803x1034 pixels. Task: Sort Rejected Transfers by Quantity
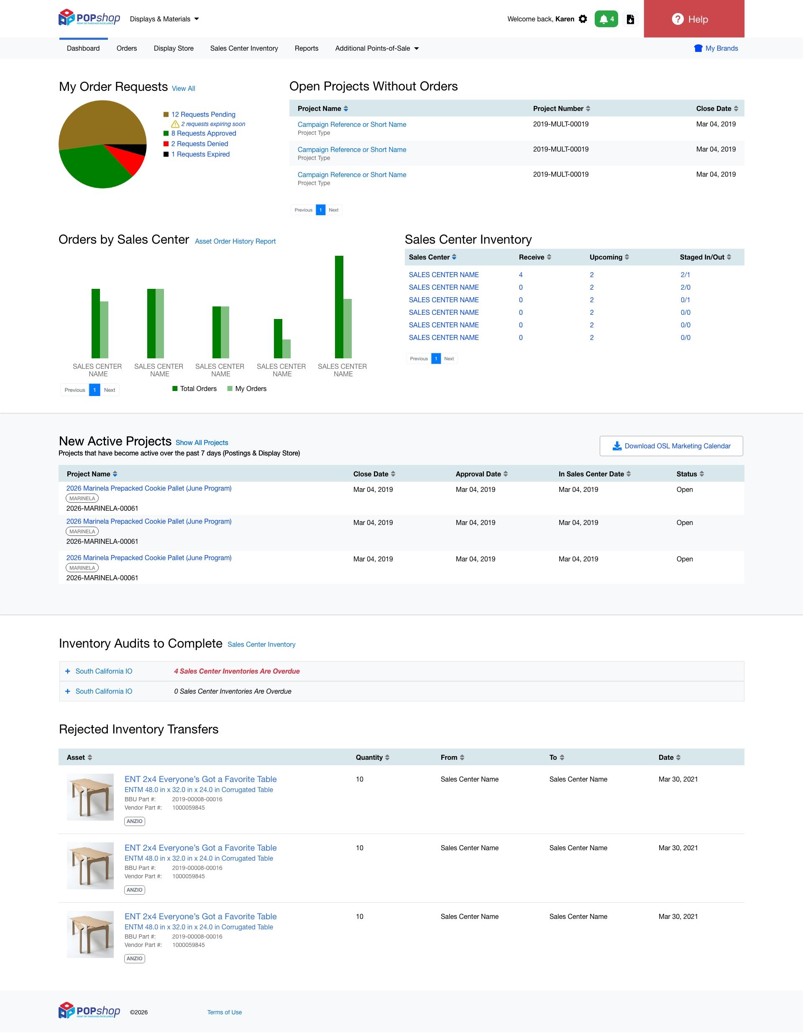[387, 758]
